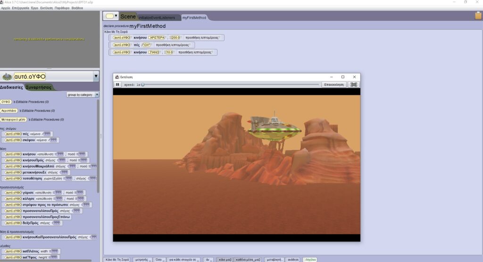Screen dimensions: 483x262
Task: Click the ΟΥΦΟ editable procedures tile
Action: (6, 101)
